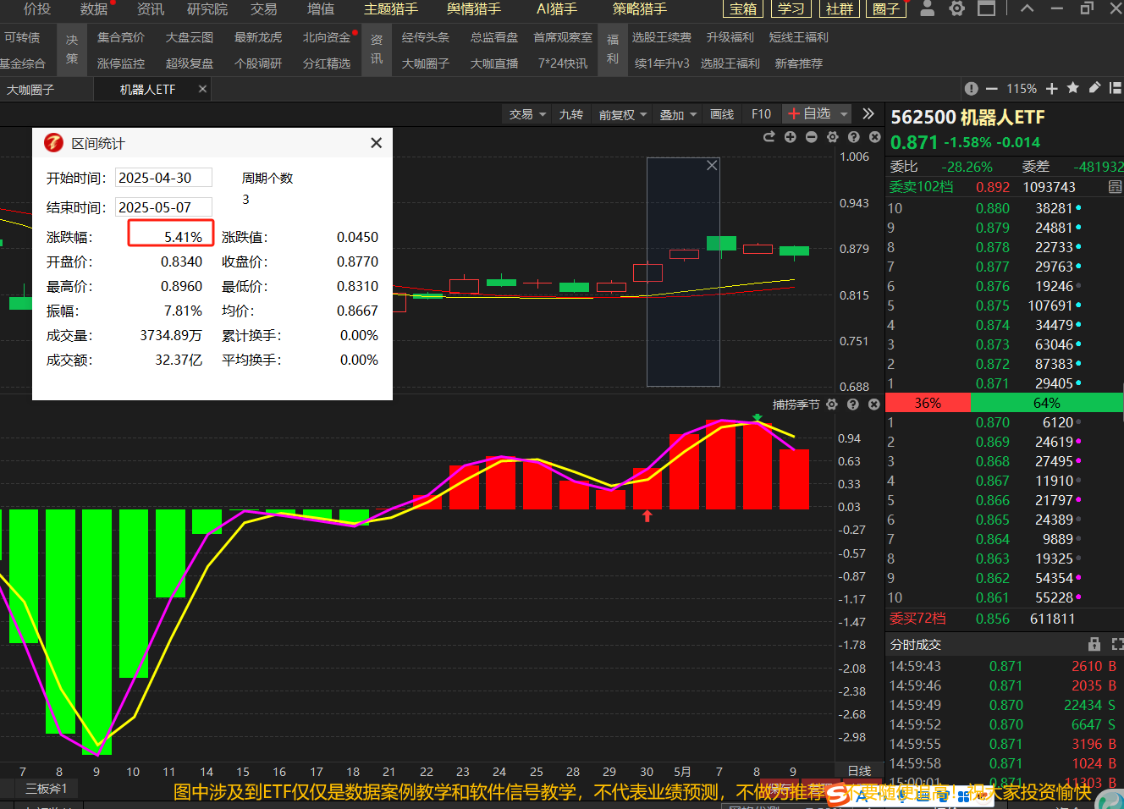
Task: Open the 宝箱 button
Action: [743, 8]
